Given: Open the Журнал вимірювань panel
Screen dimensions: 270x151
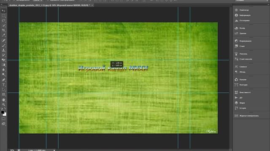Looking at the screenshot, I should [x=247, y=116].
